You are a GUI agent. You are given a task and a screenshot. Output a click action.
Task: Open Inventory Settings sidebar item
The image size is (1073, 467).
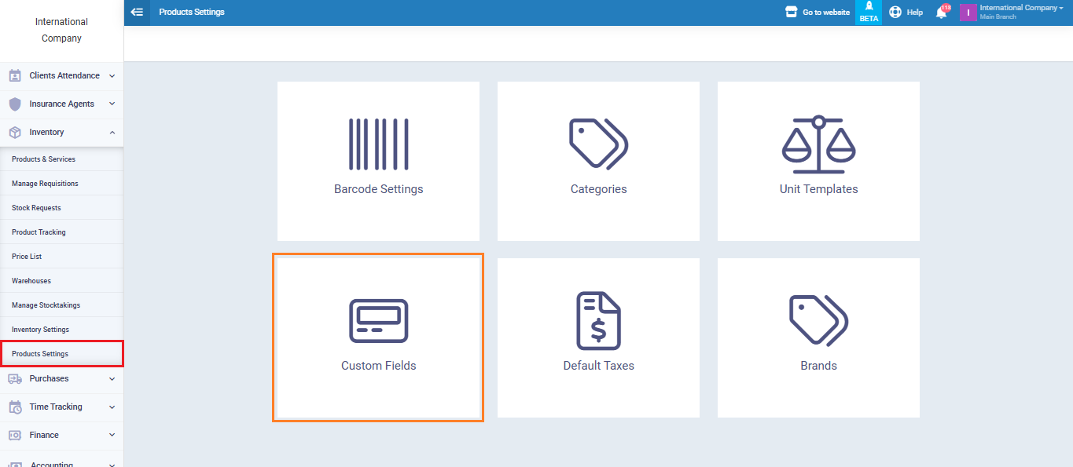coord(41,330)
